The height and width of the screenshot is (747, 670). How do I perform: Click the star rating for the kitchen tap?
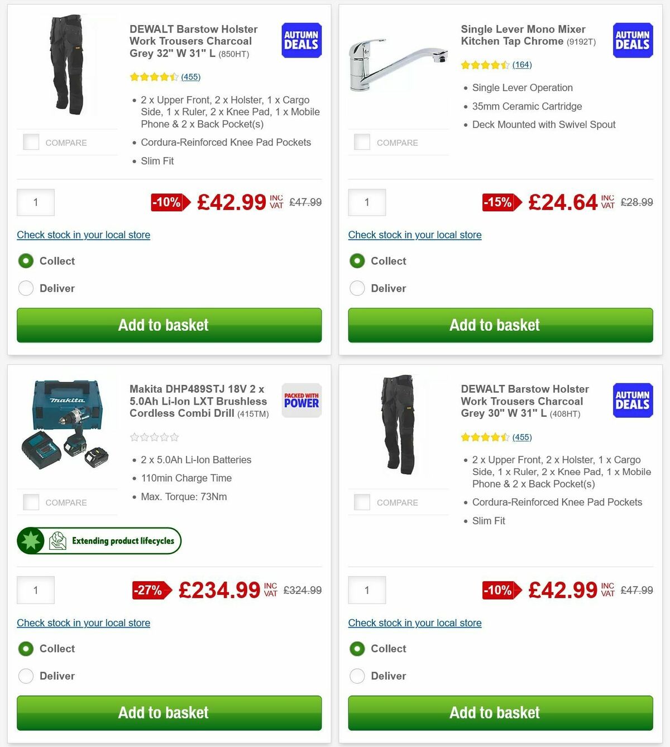point(485,65)
